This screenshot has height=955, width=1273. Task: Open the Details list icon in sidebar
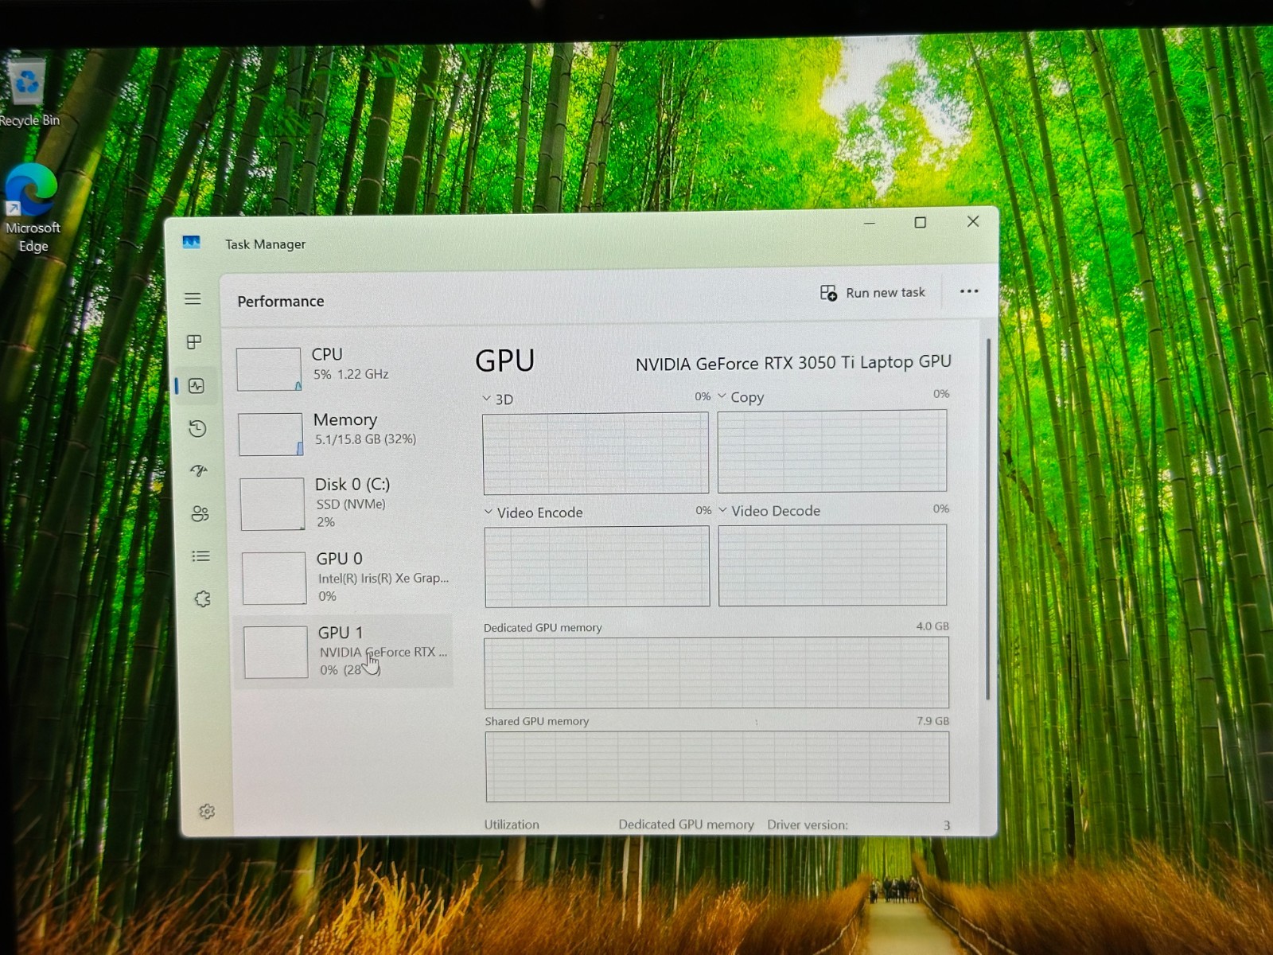coord(201,556)
